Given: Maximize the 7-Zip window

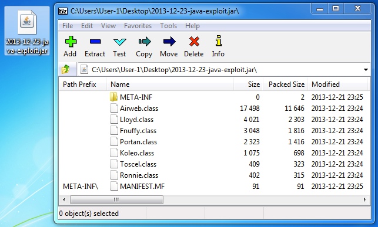Looking at the screenshot, I should (336, 9).
